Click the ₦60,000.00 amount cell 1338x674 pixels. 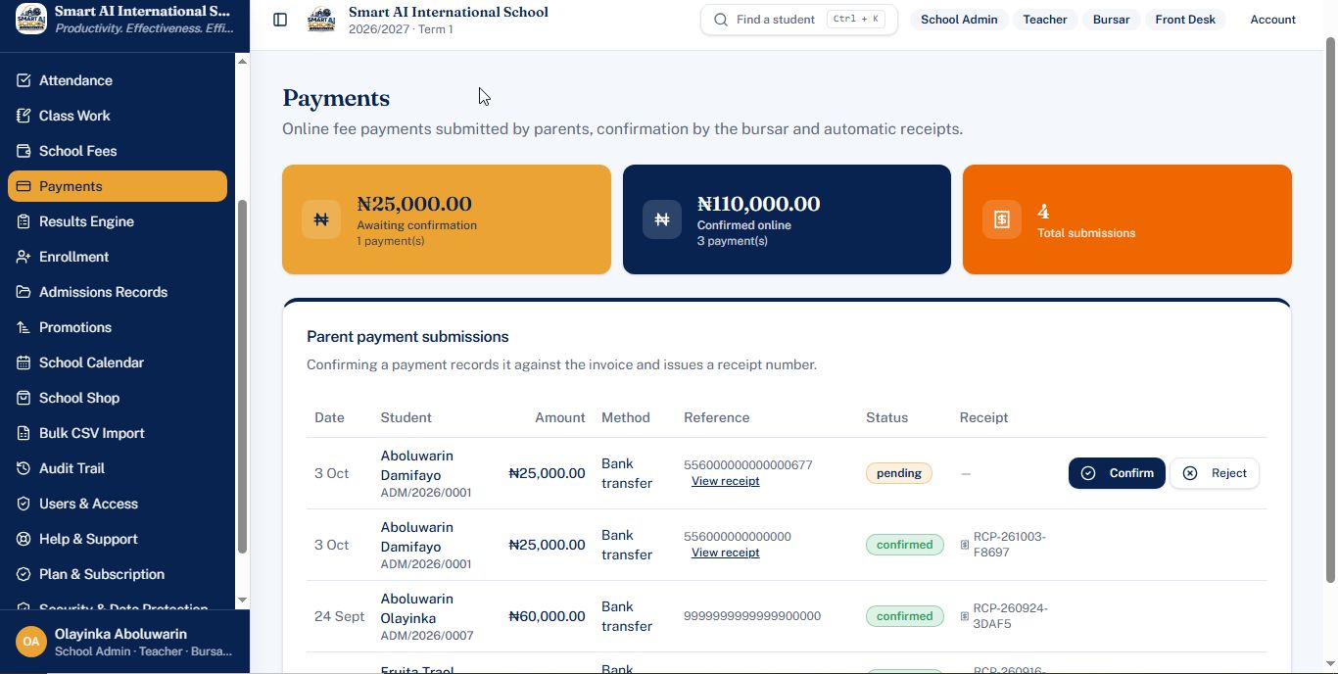(x=547, y=616)
